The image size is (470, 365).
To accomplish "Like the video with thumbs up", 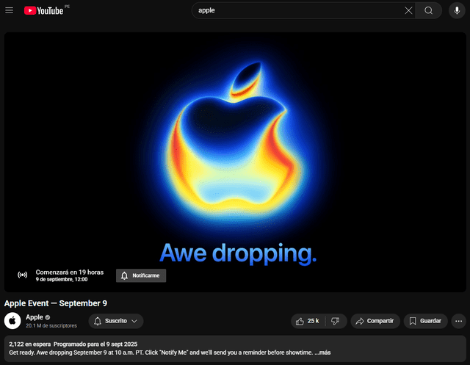I will click(x=308, y=321).
